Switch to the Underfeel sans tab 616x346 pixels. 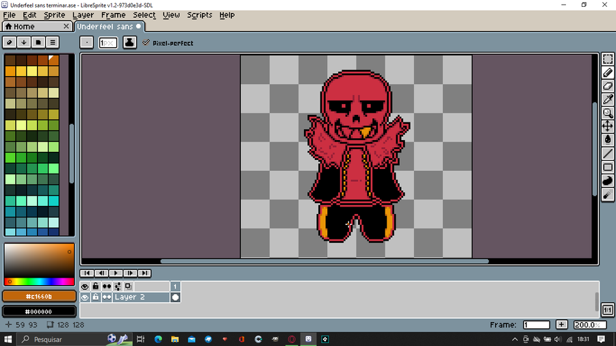coord(110,26)
